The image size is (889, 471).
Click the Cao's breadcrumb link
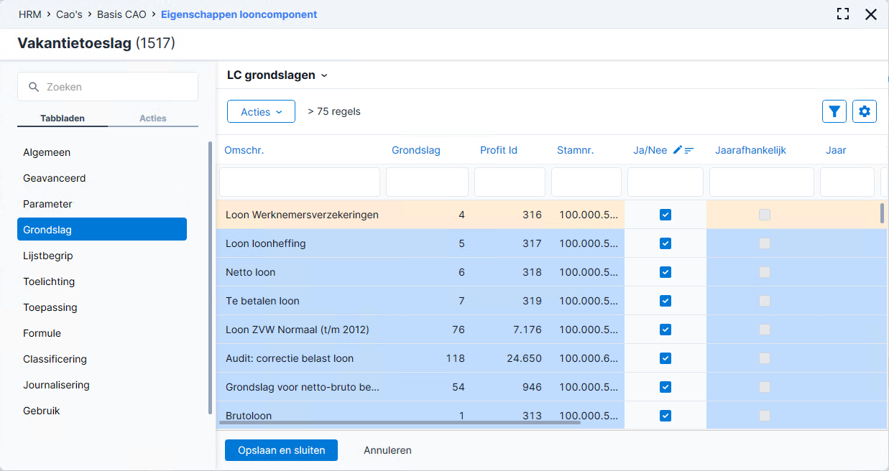68,14
